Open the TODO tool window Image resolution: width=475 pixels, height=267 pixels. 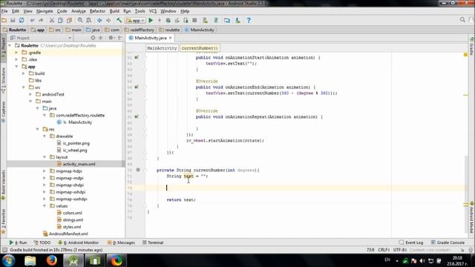(42, 243)
